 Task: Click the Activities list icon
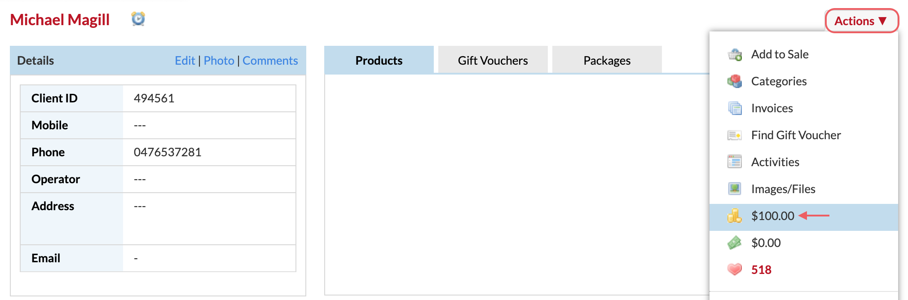point(735,162)
